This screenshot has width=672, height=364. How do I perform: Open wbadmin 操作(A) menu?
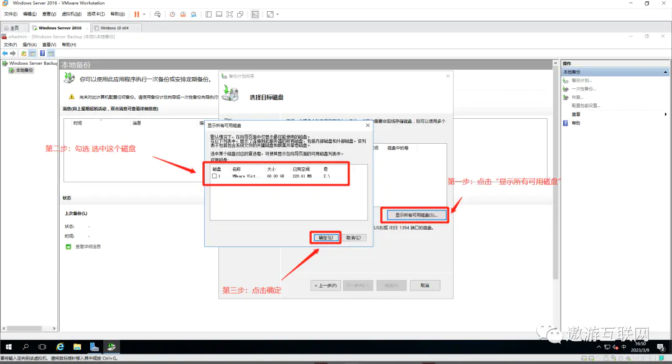[x=30, y=45]
